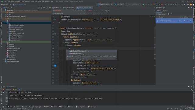Open the File menu
The height and width of the screenshot is (110, 195).
pyautogui.click(x=5, y=2)
